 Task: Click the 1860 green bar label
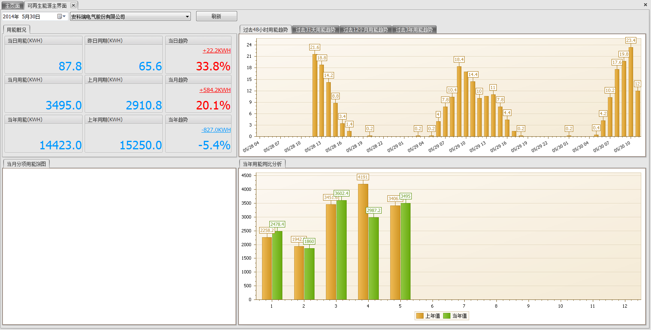[x=309, y=241]
